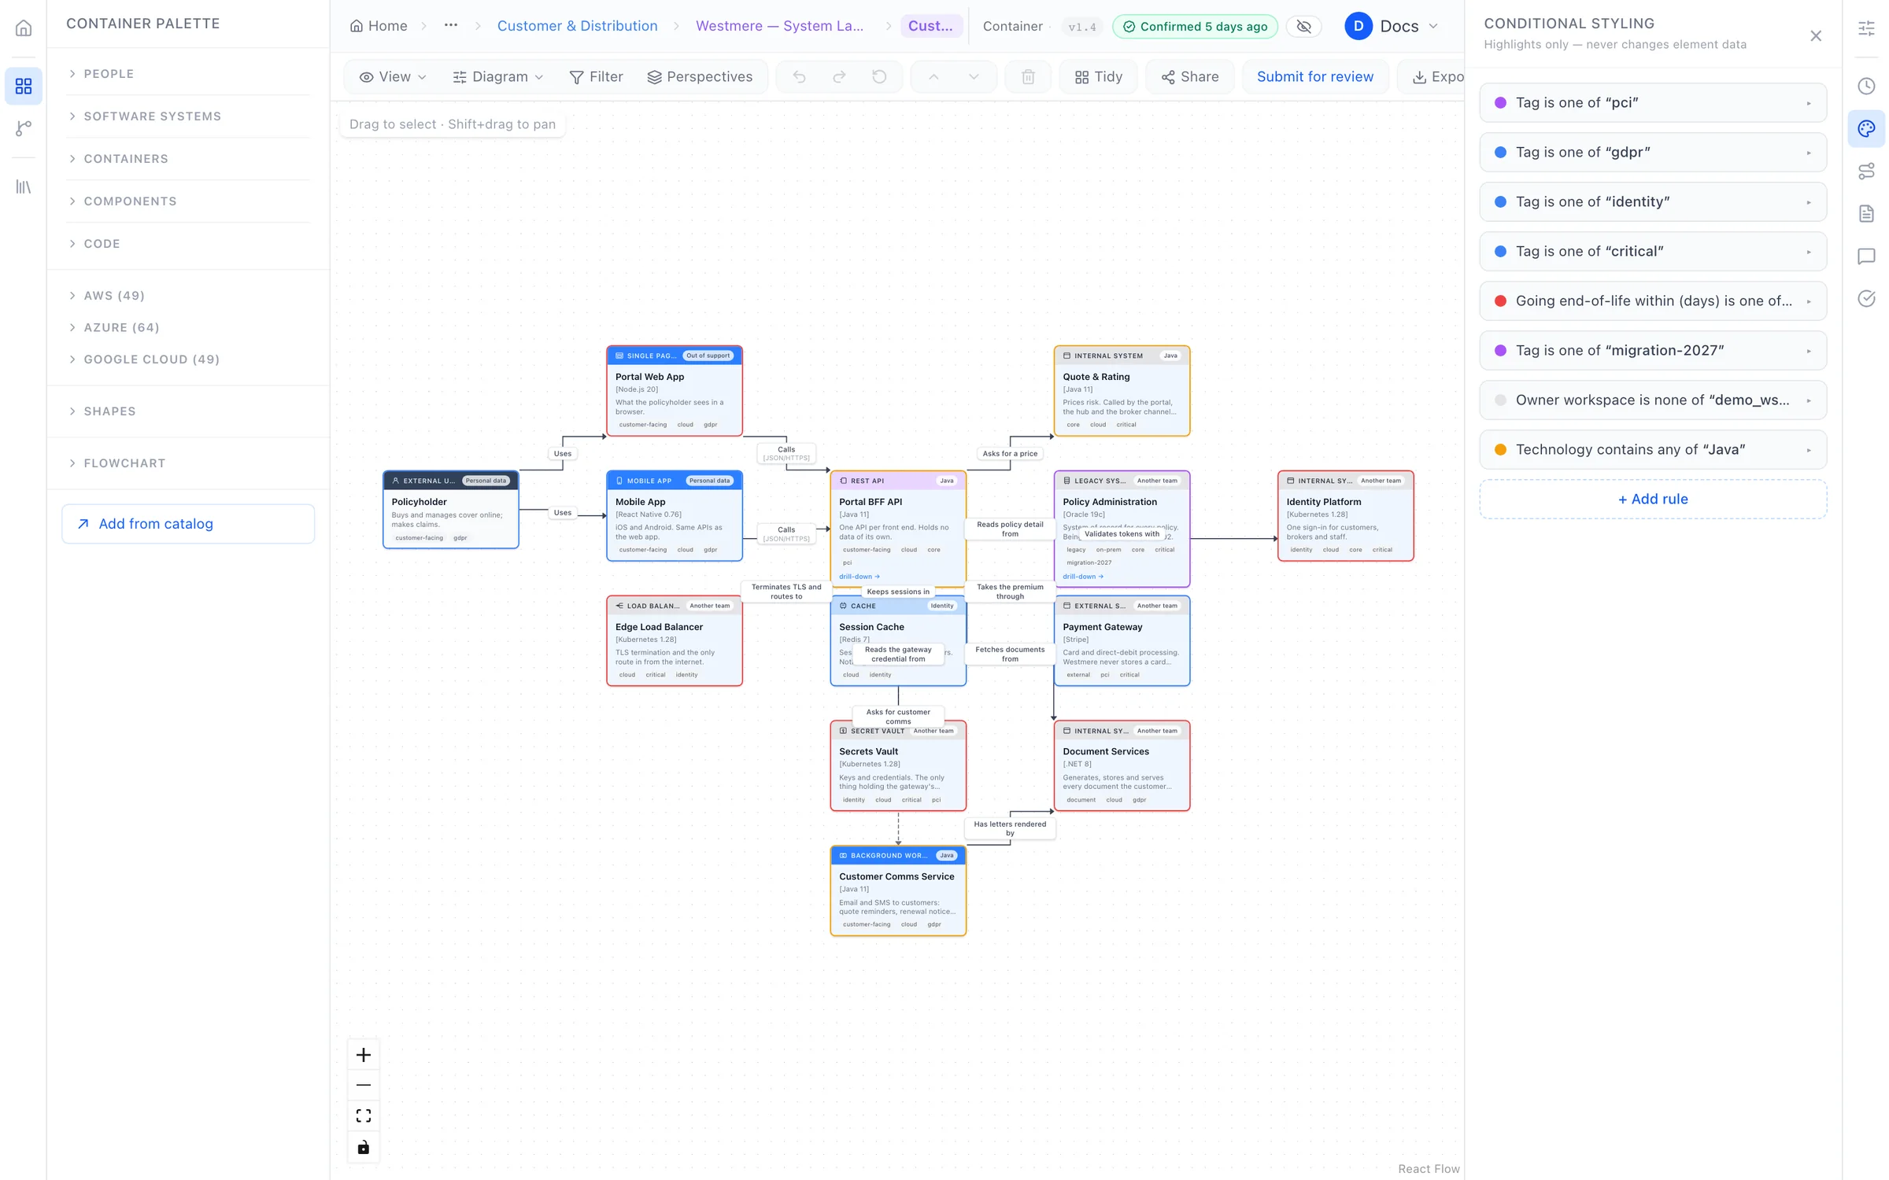Toggle the crossed-eye visibility button
Image resolution: width=1889 pixels, height=1180 pixels.
1303,27
